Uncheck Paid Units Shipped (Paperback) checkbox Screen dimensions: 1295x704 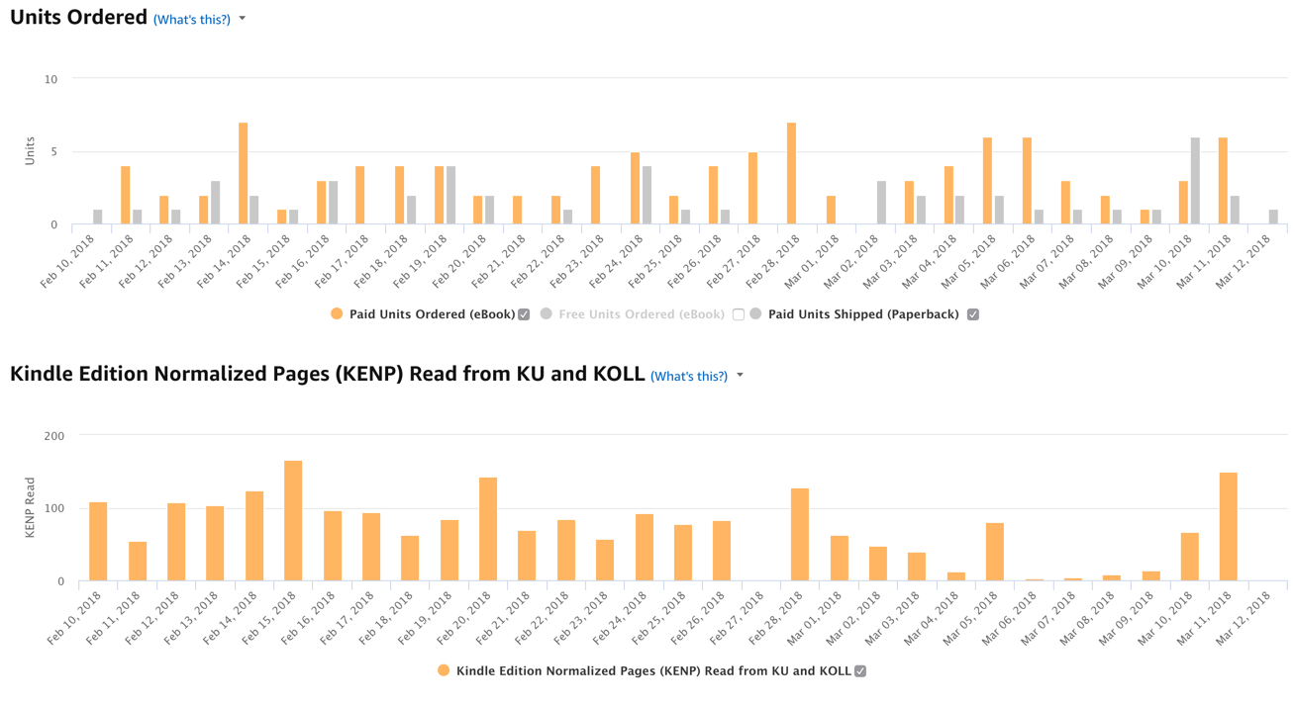pos(973,314)
